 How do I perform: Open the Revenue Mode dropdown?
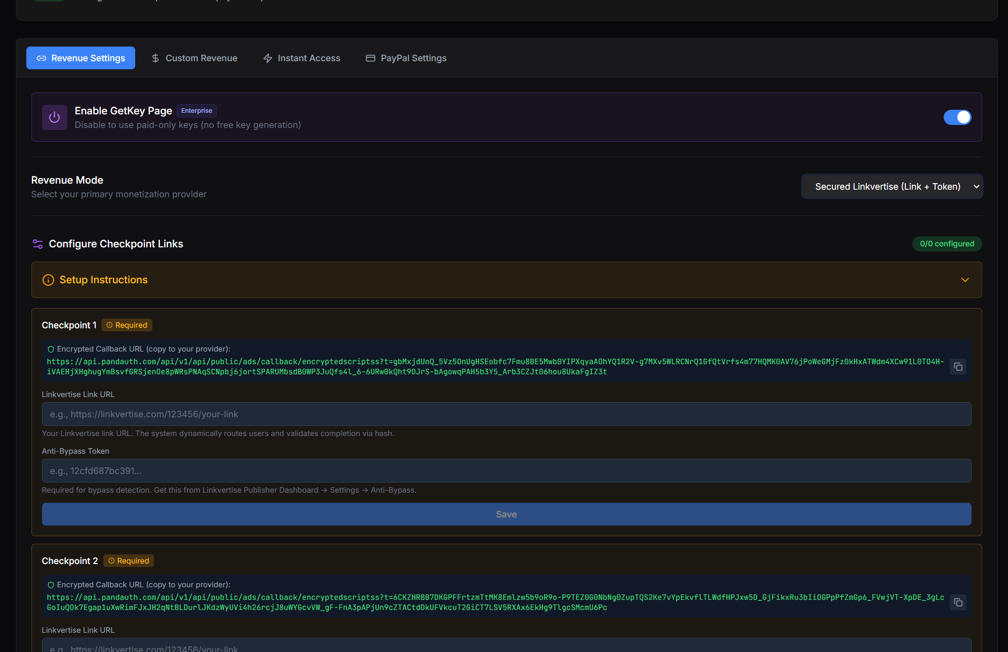tap(892, 187)
